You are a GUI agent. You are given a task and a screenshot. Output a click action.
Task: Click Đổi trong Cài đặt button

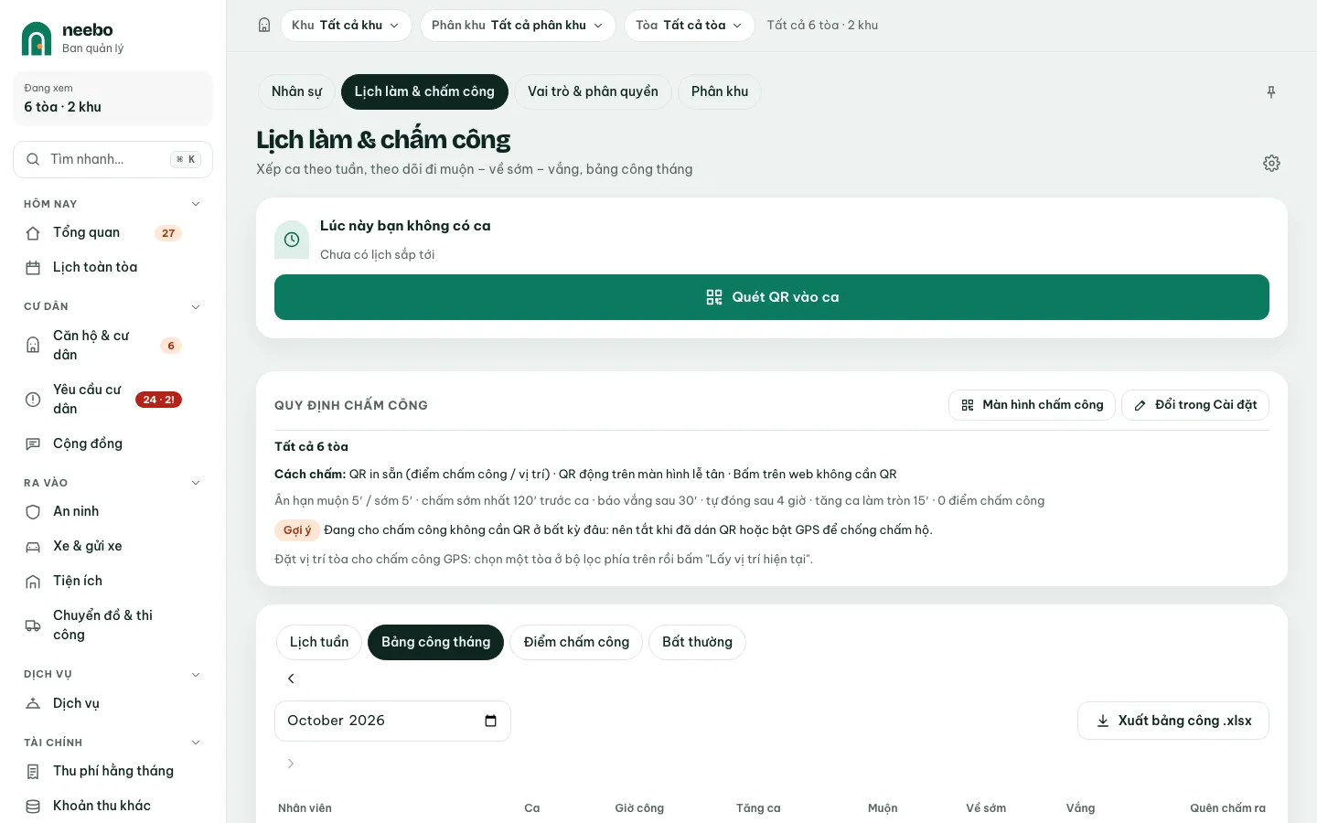pyautogui.click(x=1195, y=405)
